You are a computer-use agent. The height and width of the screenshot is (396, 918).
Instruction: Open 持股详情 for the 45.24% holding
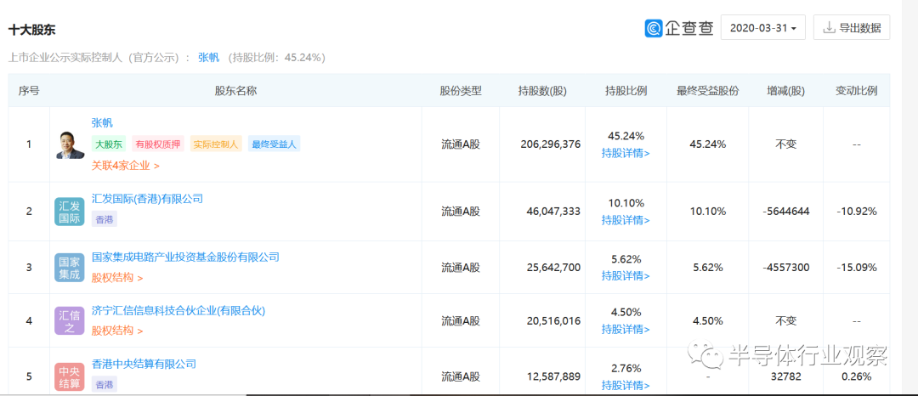tap(626, 154)
